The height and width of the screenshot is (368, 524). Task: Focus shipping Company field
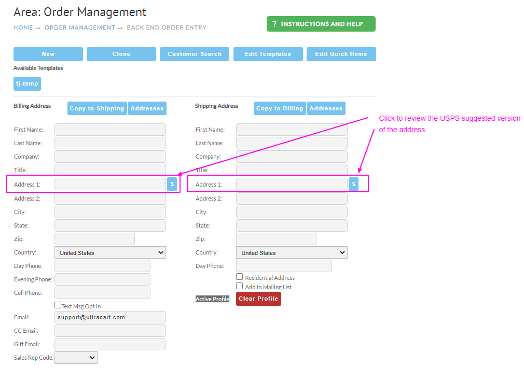[292, 157]
